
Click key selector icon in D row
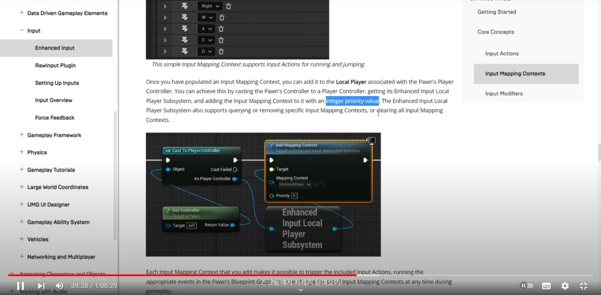coord(185,51)
